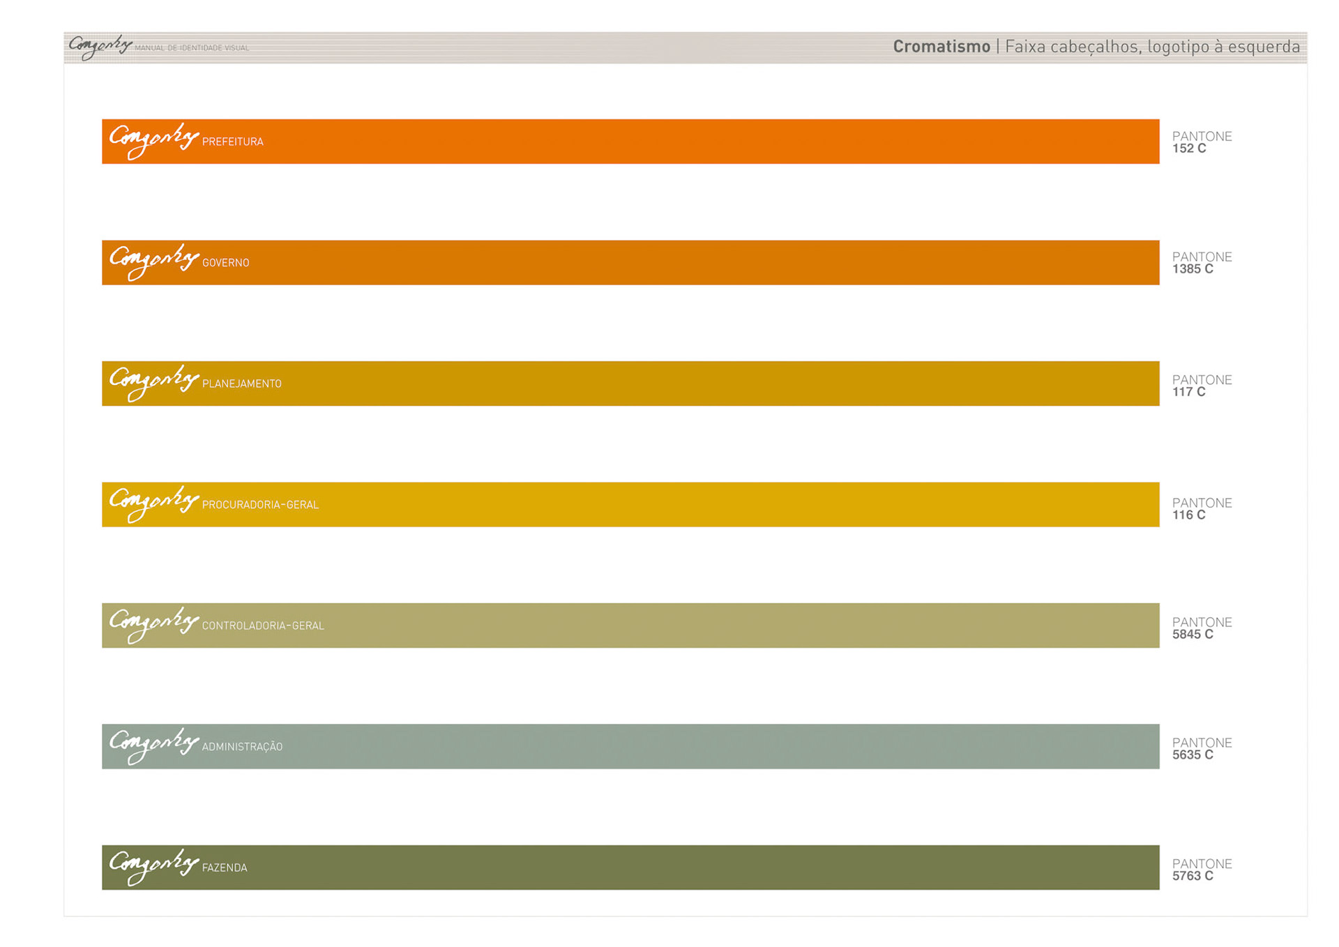Click the PREFEITURA label text
Viewport: 1339px width, 947px height.
click(x=233, y=142)
